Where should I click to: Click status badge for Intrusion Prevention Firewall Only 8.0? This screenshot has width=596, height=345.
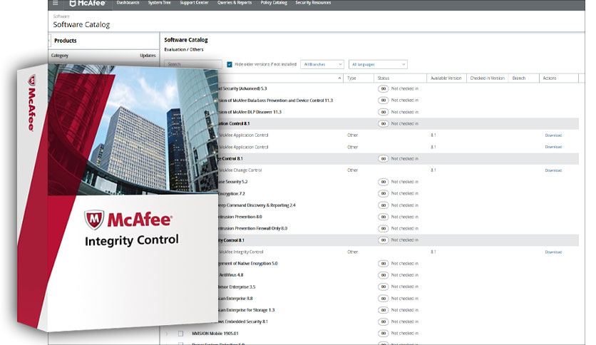(x=383, y=228)
